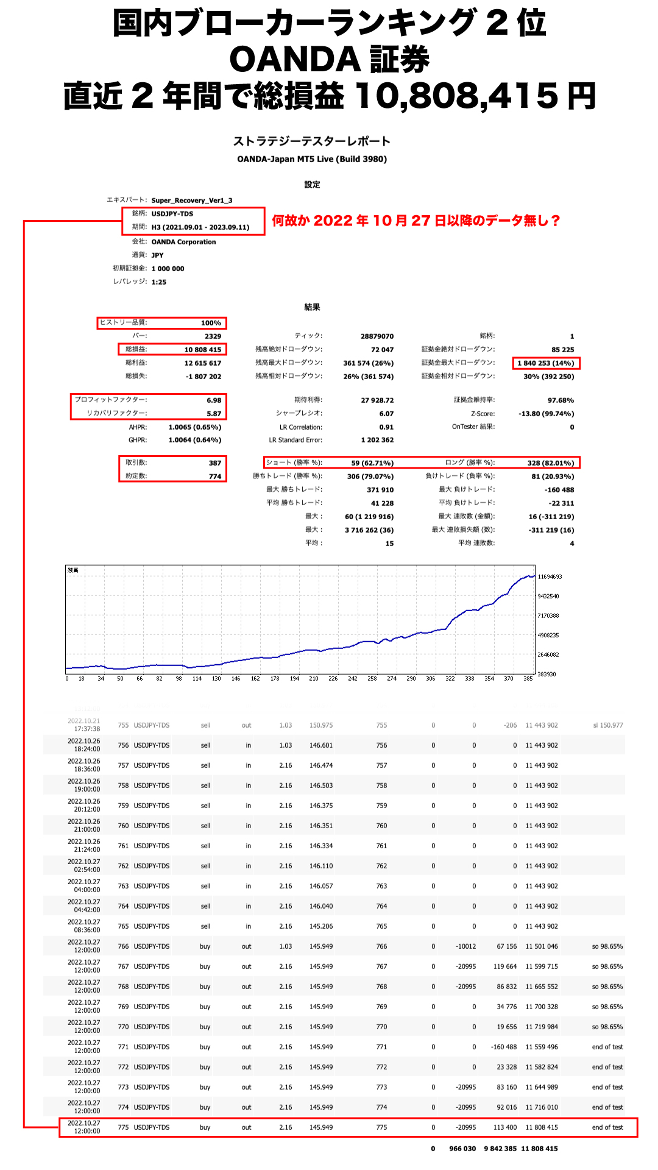This screenshot has height=1170, width=658.
Task: Click chart axis label '383930'
Action: (x=547, y=674)
